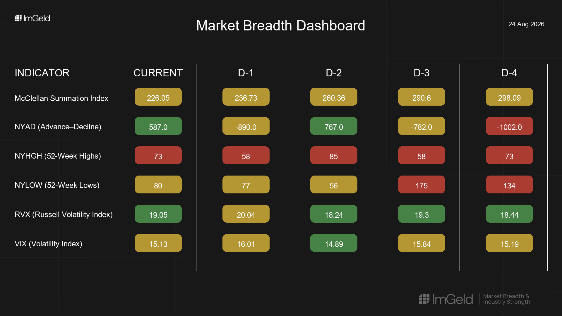
Task: Click Market Breadth & Industry Strength footer text
Action: [x=506, y=299]
